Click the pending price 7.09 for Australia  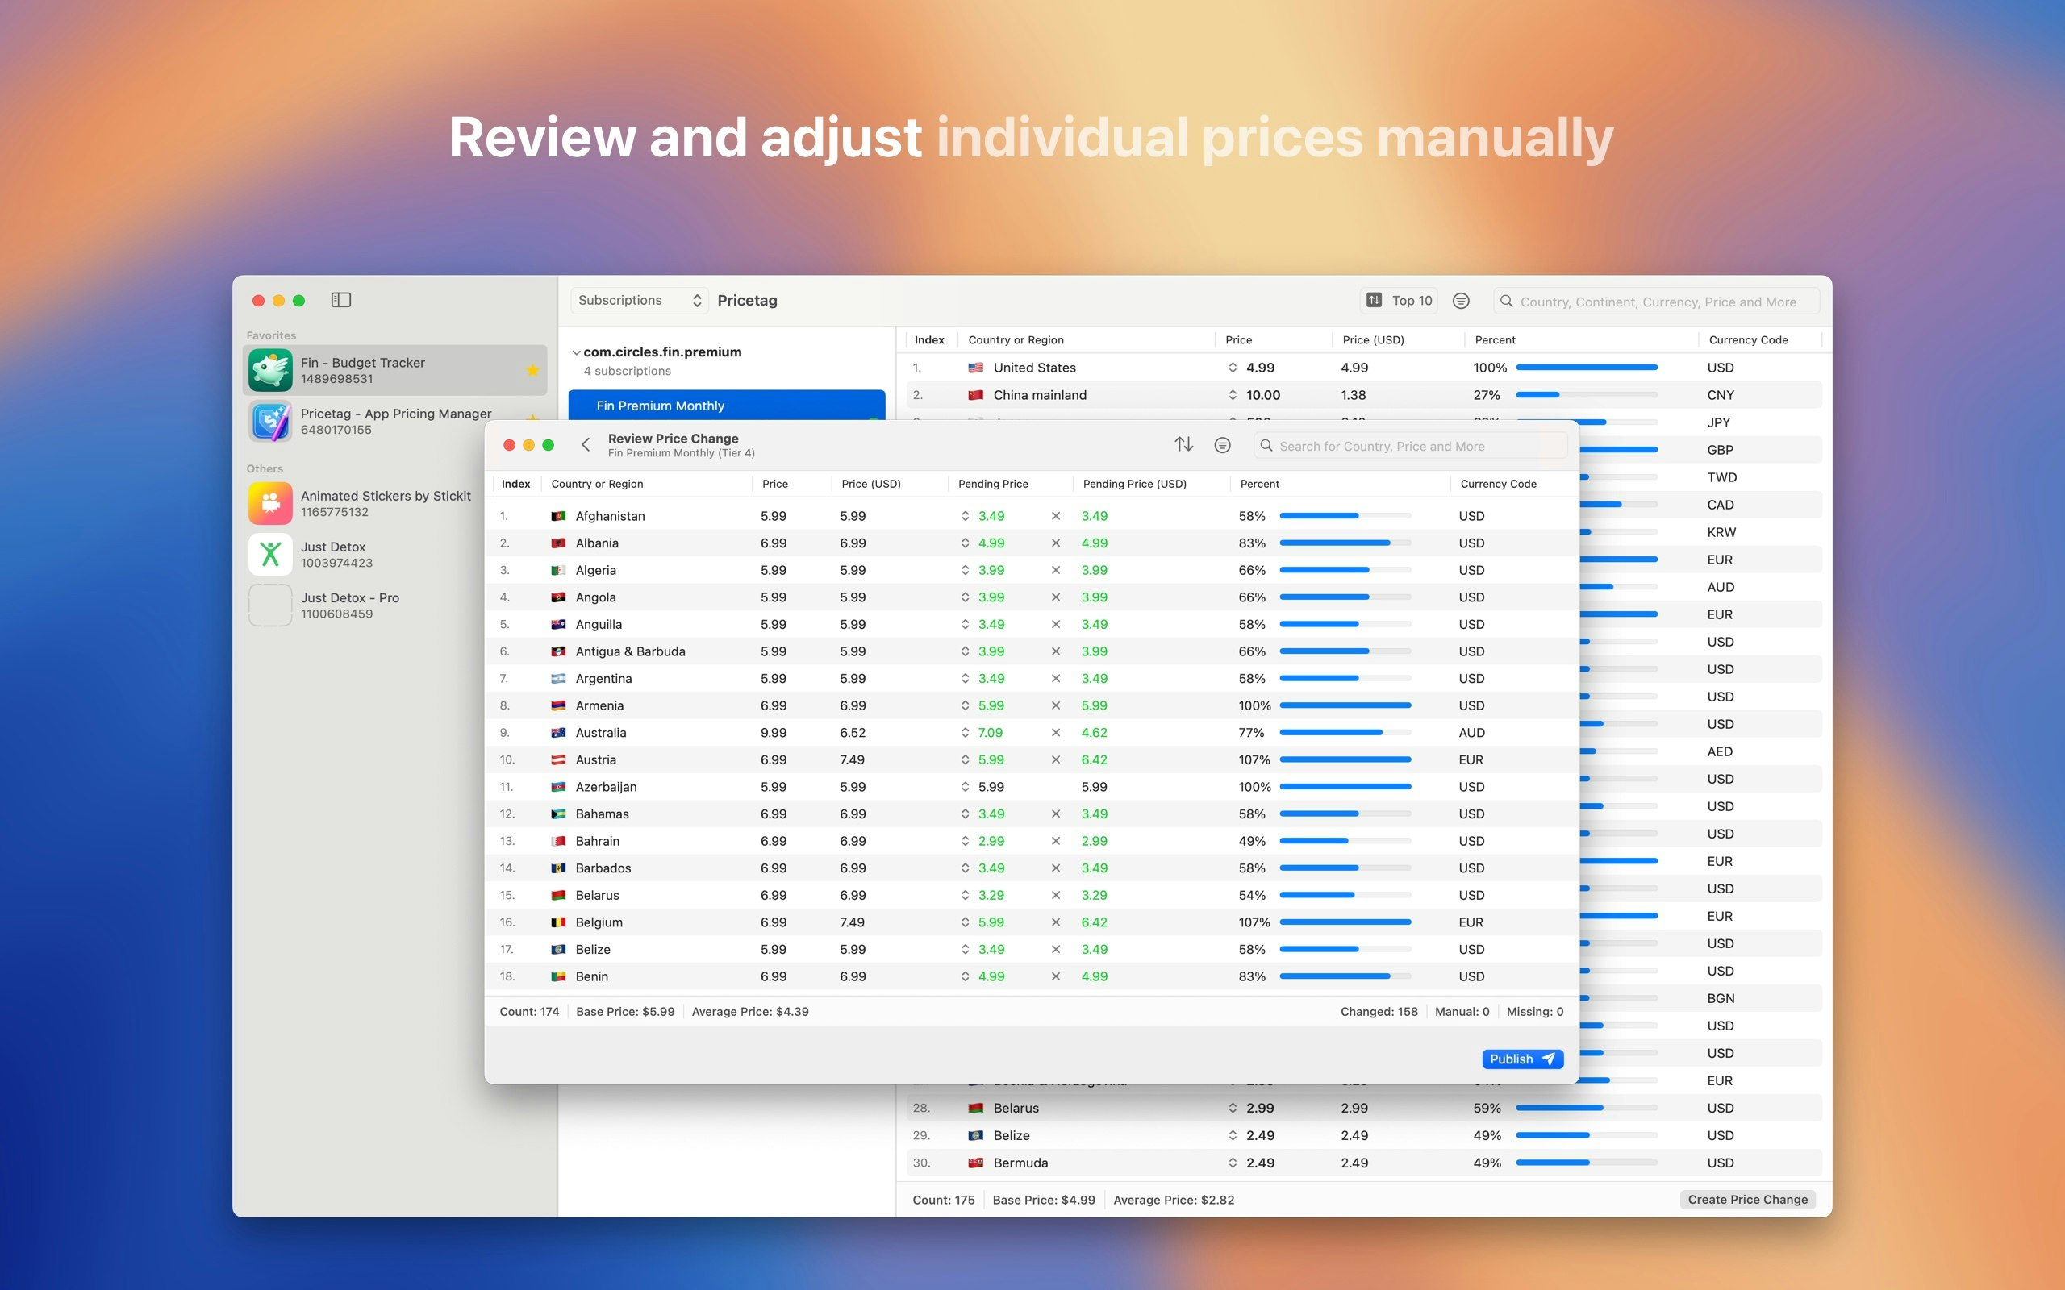[x=990, y=733]
